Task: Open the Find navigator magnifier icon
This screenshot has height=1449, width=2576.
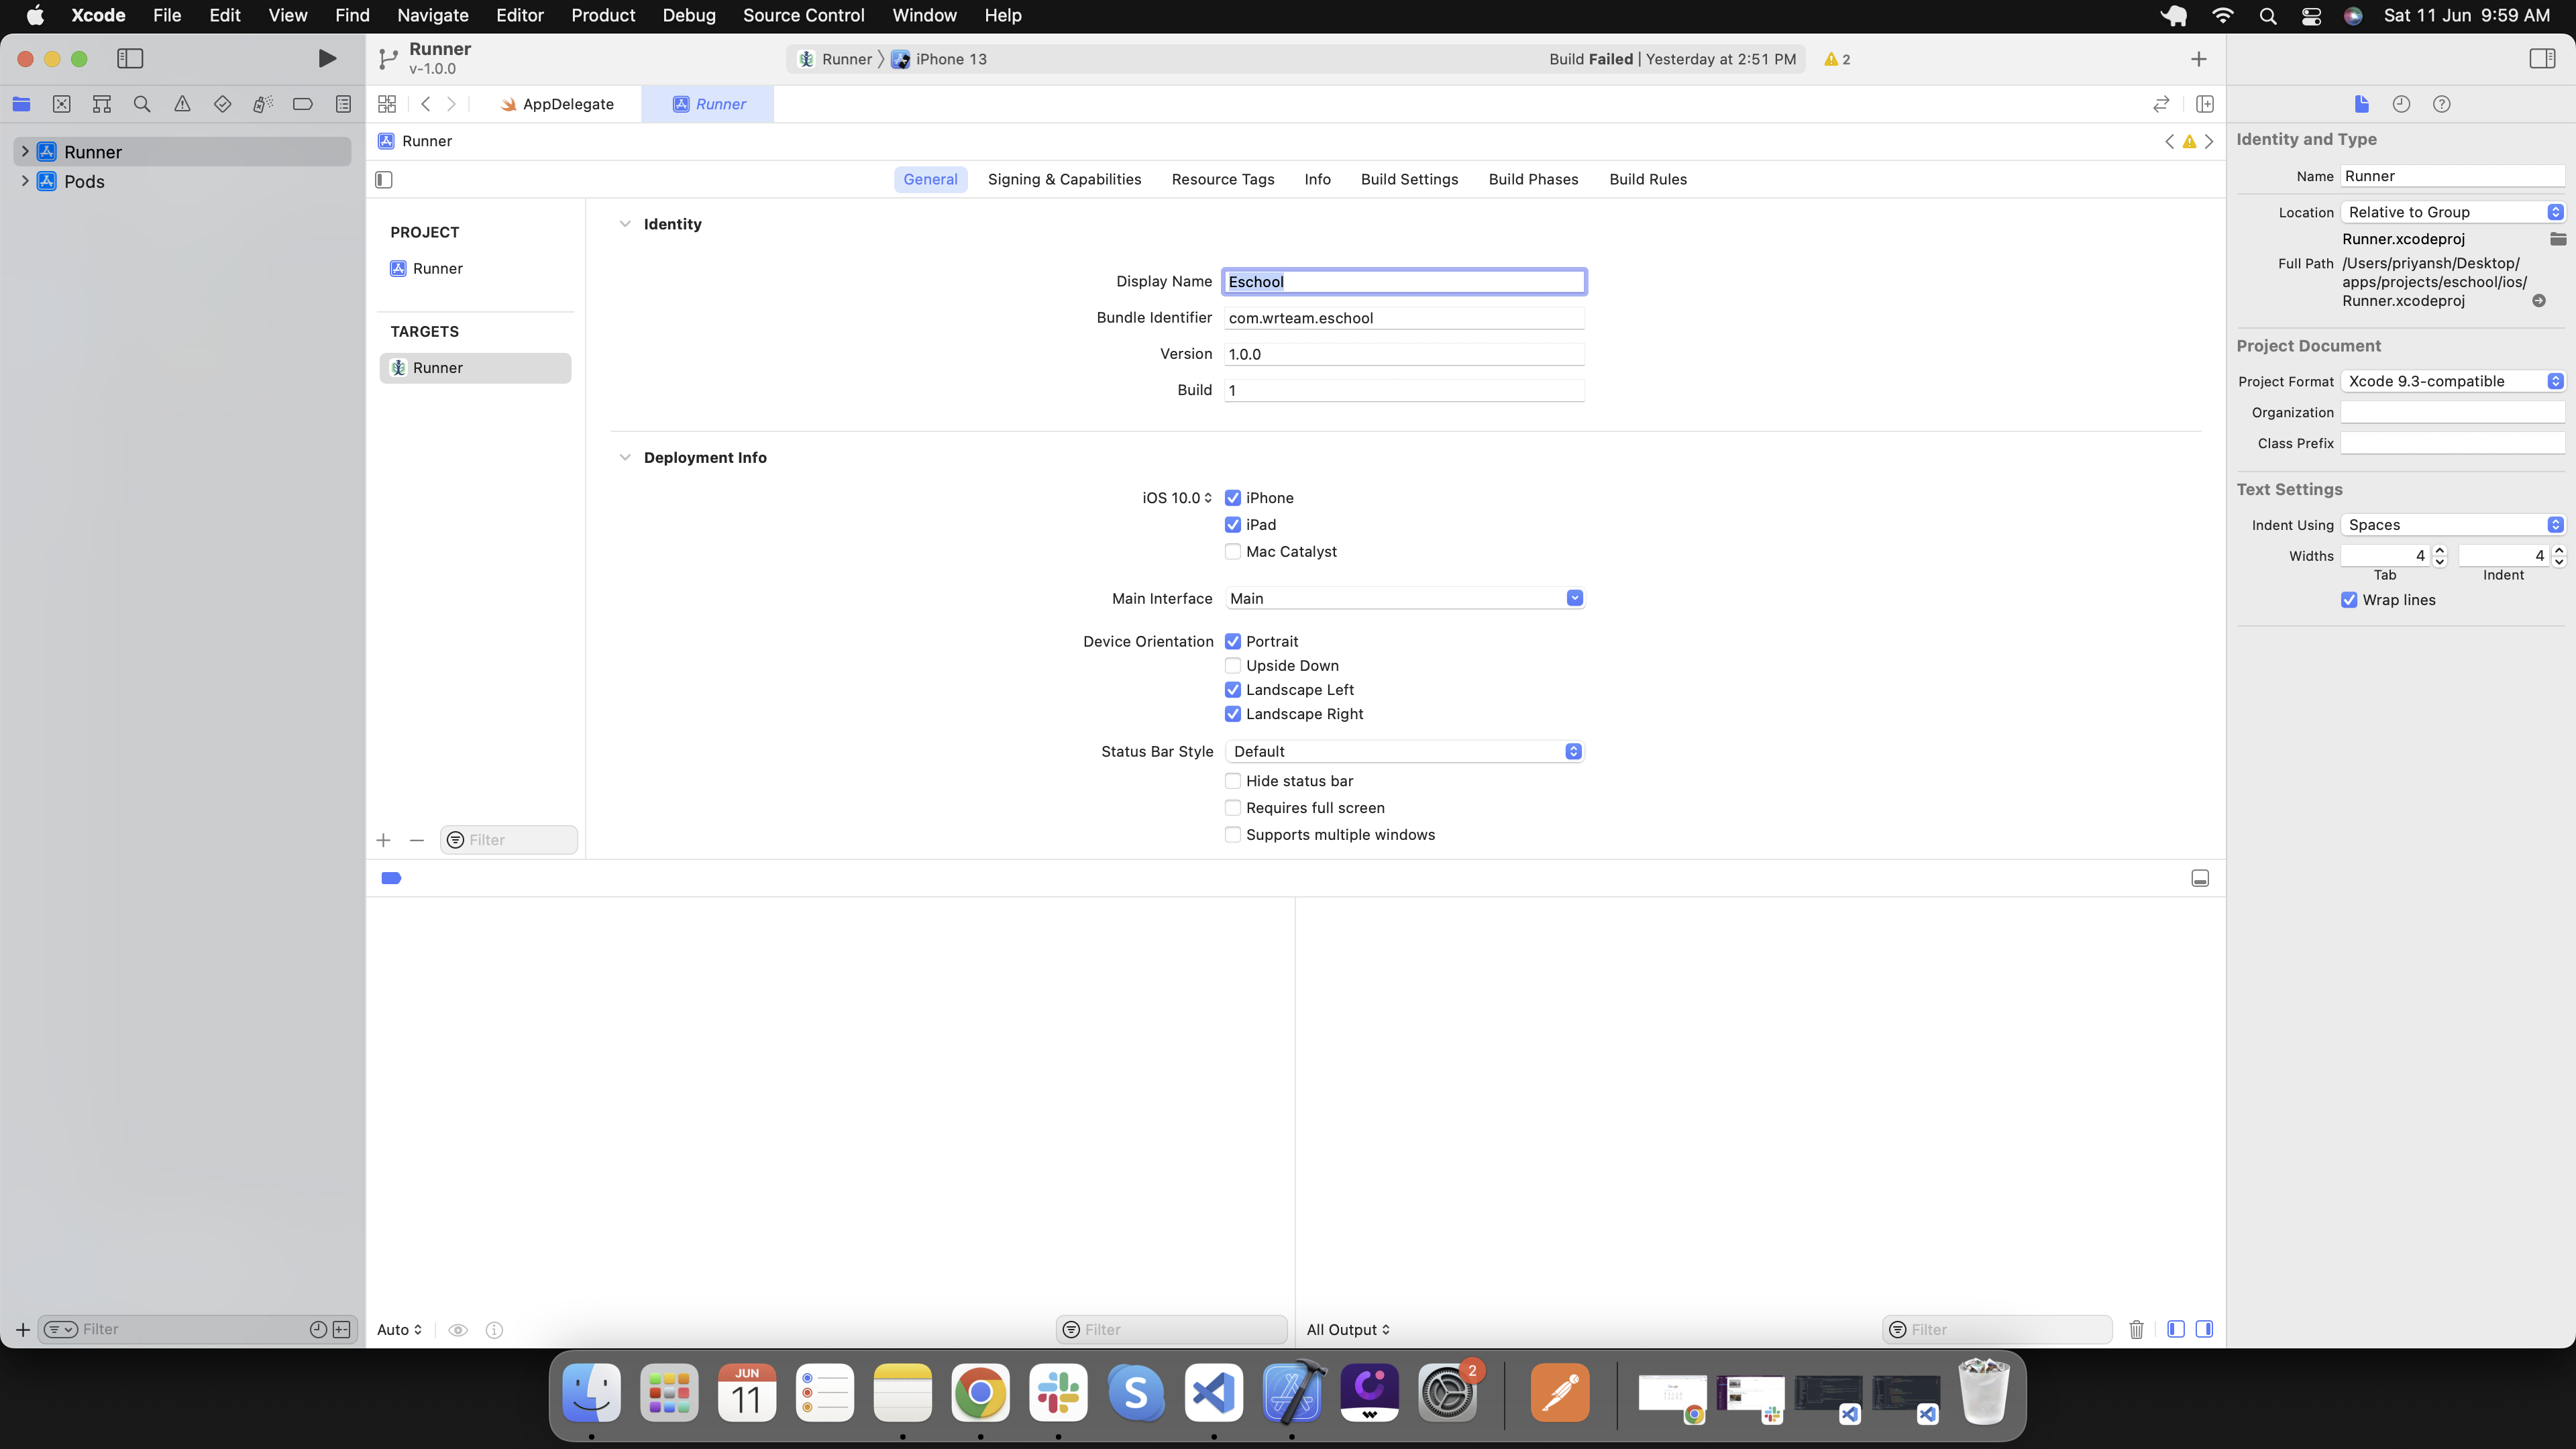Action: pyautogui.click(x=142, y=104)
